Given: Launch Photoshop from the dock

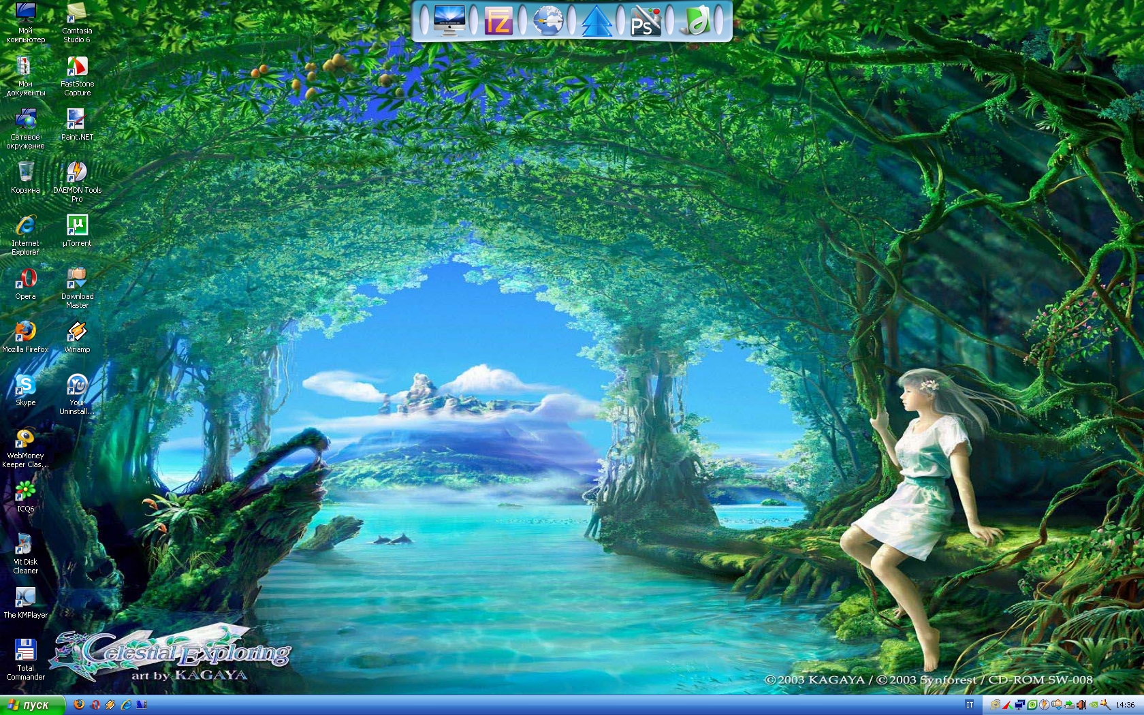Looking at the screenshot, I should click(645, 20).
